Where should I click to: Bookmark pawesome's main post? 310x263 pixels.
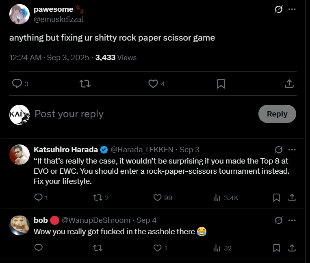pos(221,84)
